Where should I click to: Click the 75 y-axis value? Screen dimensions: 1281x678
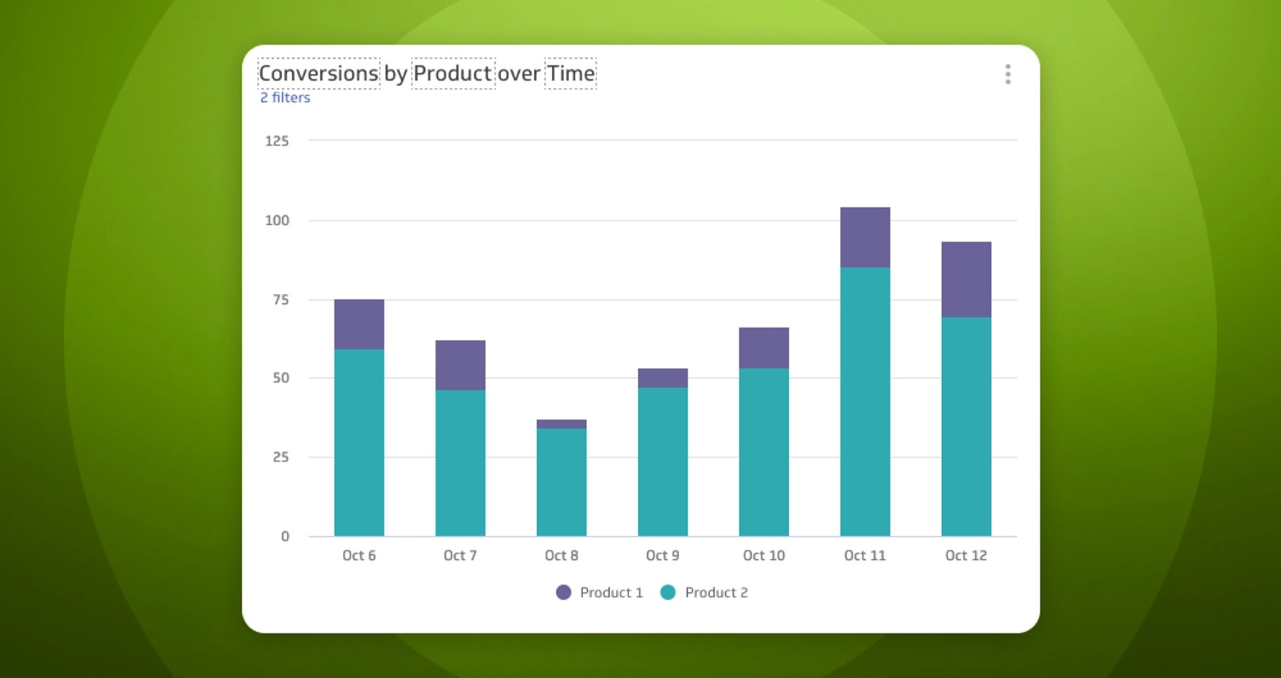coord(281,299)
